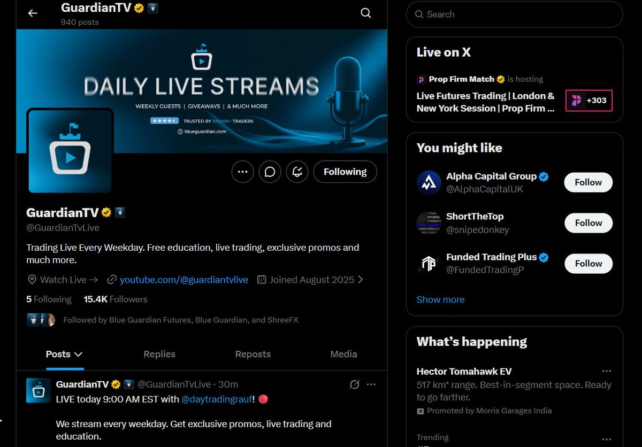Click gold verified badge in post header

pyautogui.click(x=116, y=384)
